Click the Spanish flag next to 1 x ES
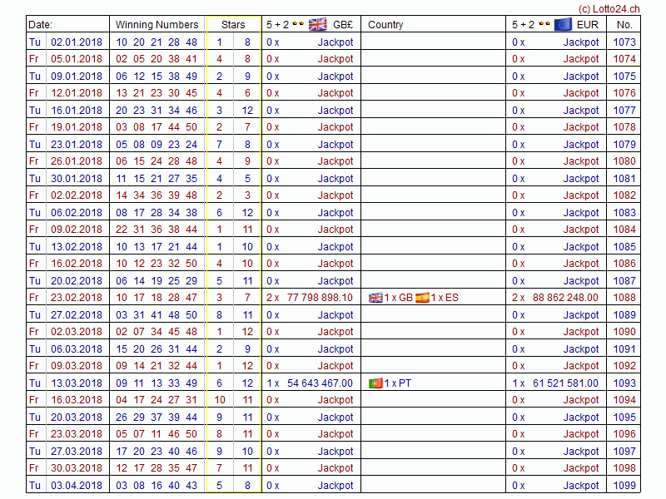The width and height of the screenshot is (666, 499). pos(422,298)
